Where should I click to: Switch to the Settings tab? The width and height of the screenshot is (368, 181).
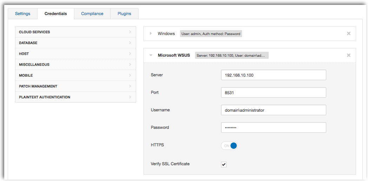coord(22,14)
